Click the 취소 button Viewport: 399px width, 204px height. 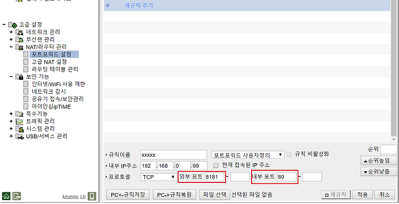[384, 195]
